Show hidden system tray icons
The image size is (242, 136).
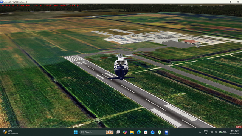tap(200, 132)
